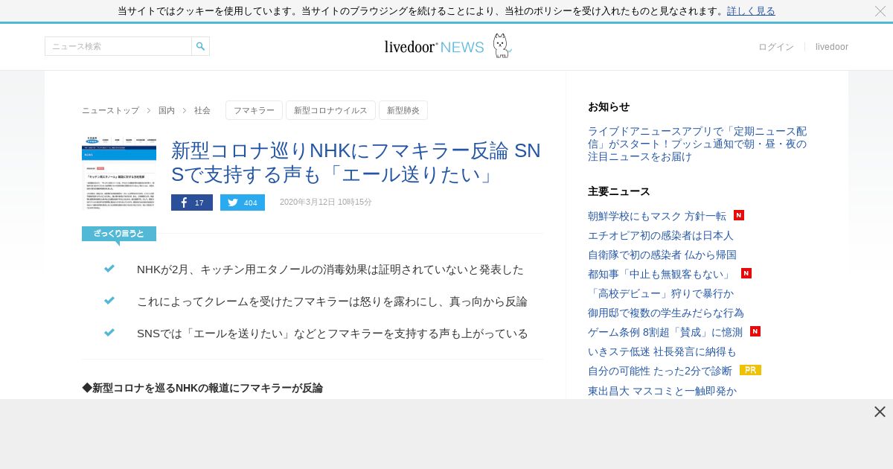Screen dimensions: 893x469
Task: Open the livedoor NEWS logo
Action: [x=447, y=46]
